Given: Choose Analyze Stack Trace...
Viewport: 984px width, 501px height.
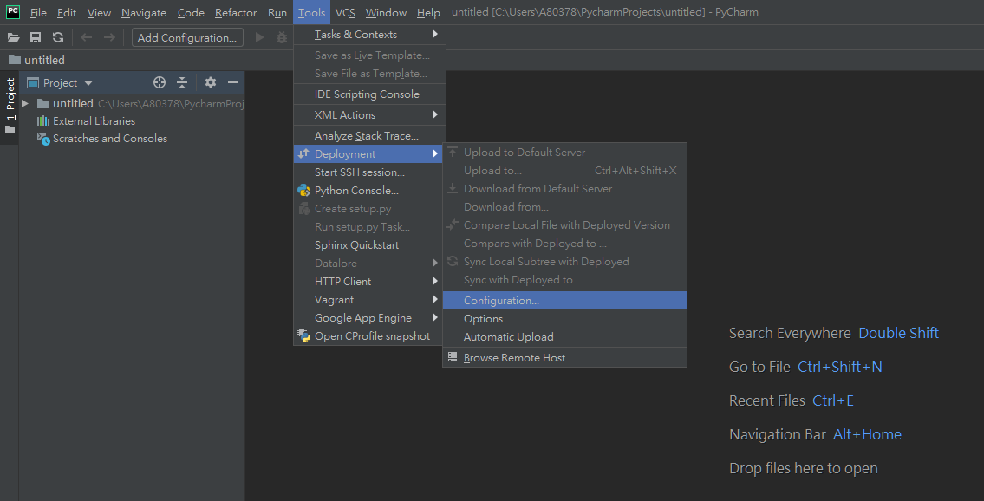Looking at the screenshot, I should coord(369,135).
